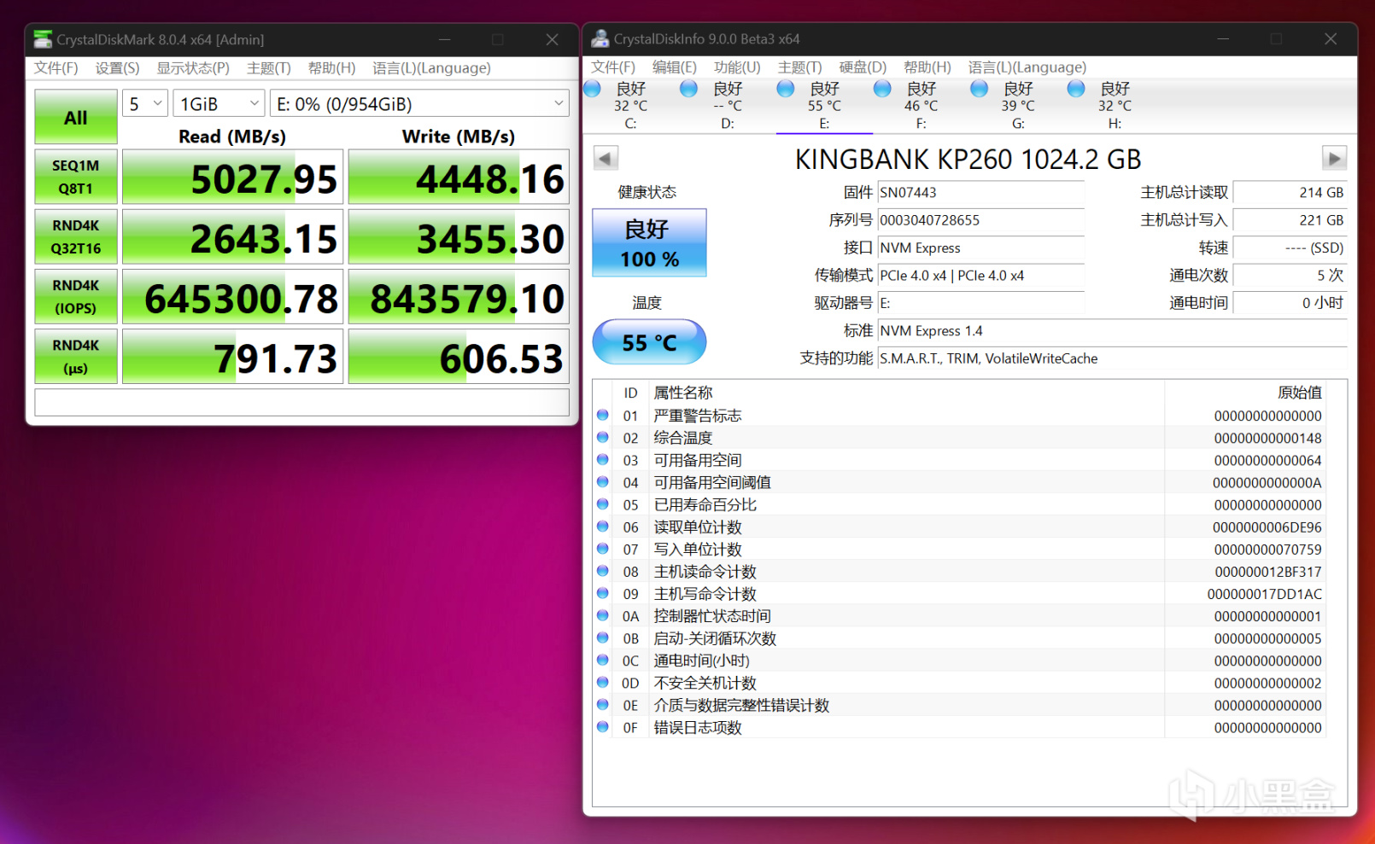Click status dot for attribute 03 可用备用空间
The height and width of the screenshot is (844, 1375).
click(603, 459)
